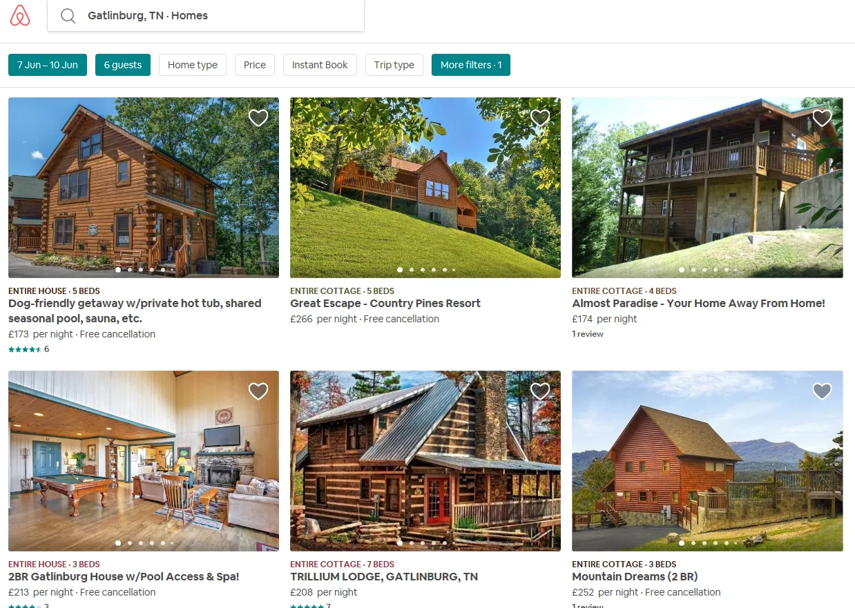The width and height of the screenshot is (855, 608).
Task: Open More filters panel
Action: click(x=471, y=65)
